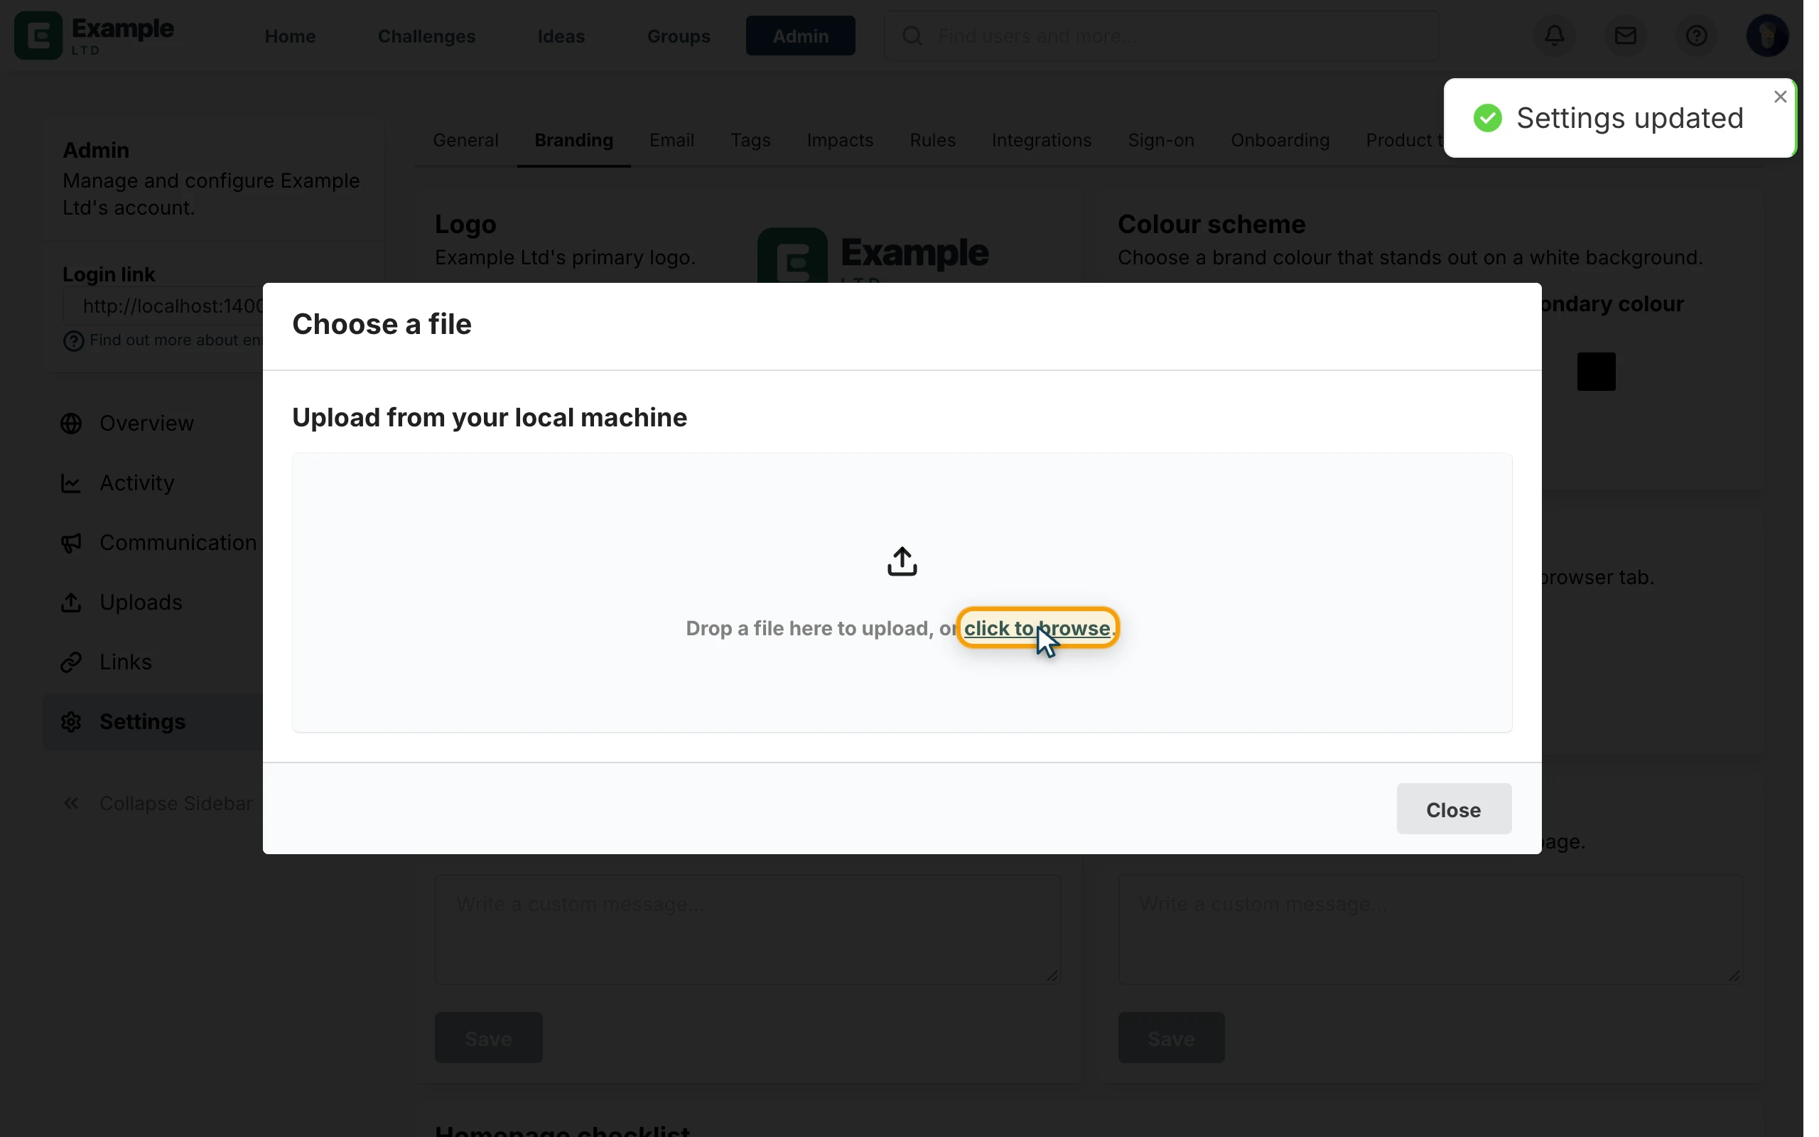The width and height of the screenshot is (1819, 1137).
Task: Open Groups in top navigation
Action: 678,36
